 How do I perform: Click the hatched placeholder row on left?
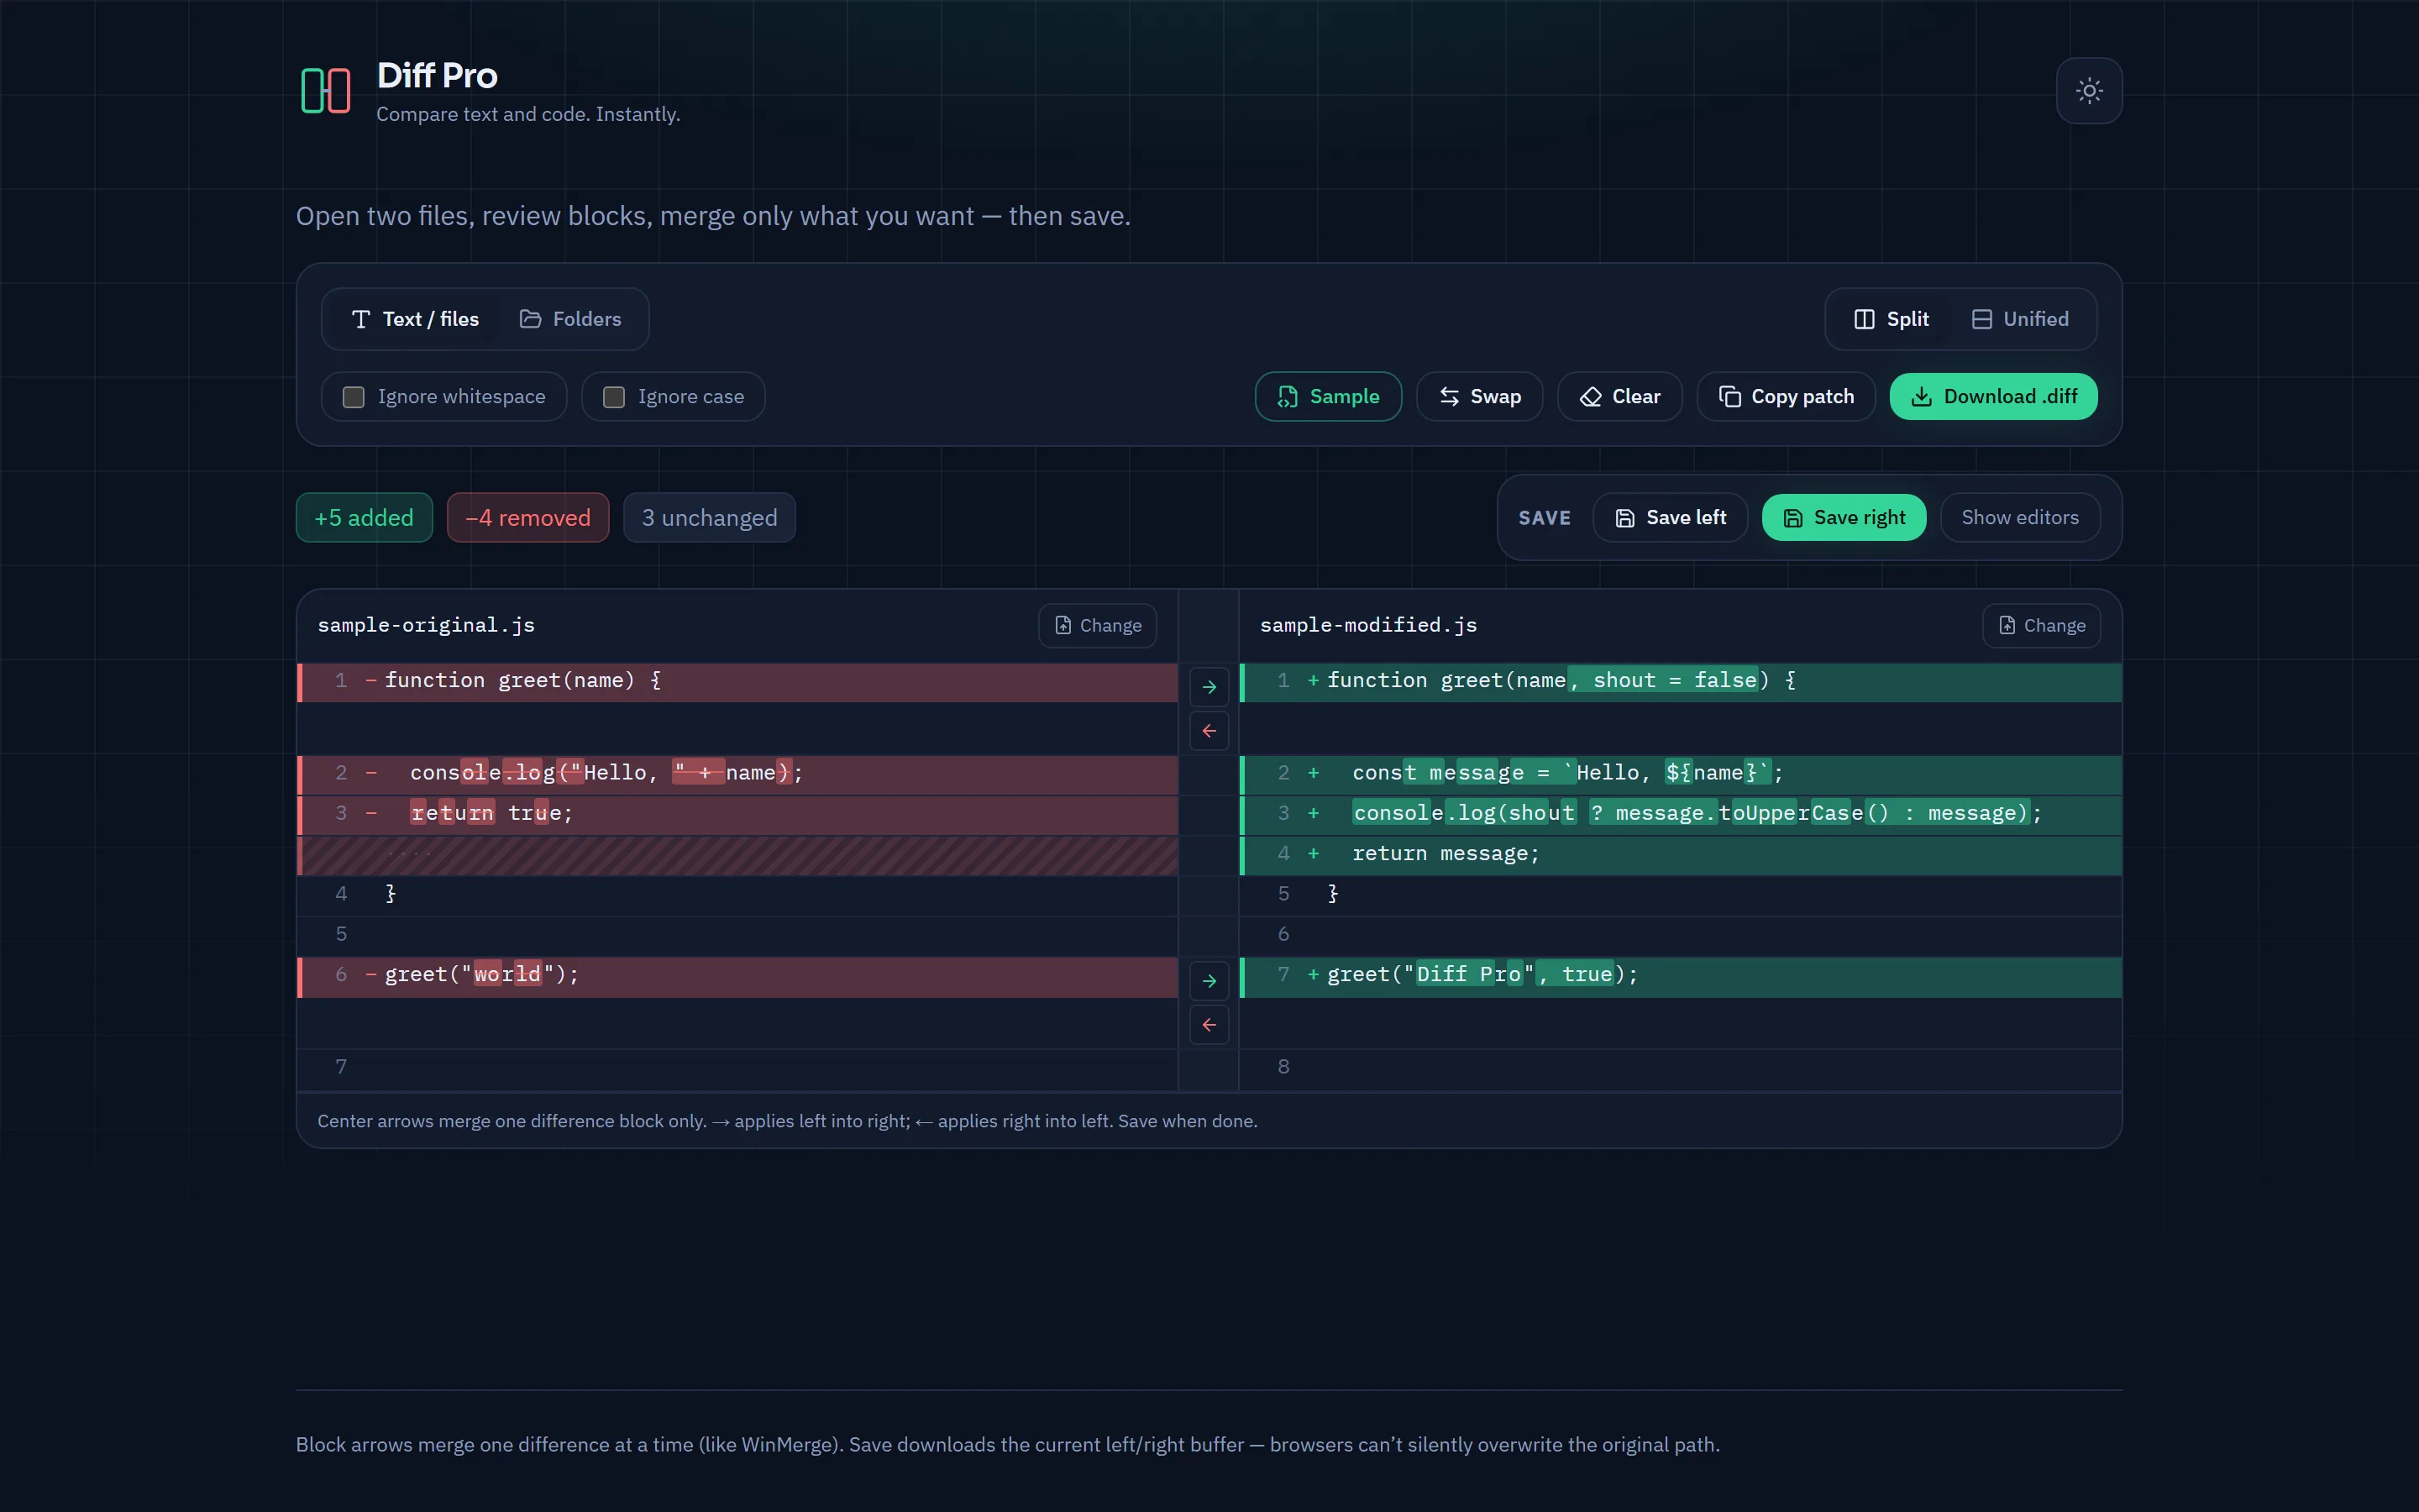737,856
